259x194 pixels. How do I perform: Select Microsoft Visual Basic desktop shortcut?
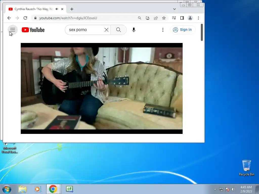click(10, 148)
